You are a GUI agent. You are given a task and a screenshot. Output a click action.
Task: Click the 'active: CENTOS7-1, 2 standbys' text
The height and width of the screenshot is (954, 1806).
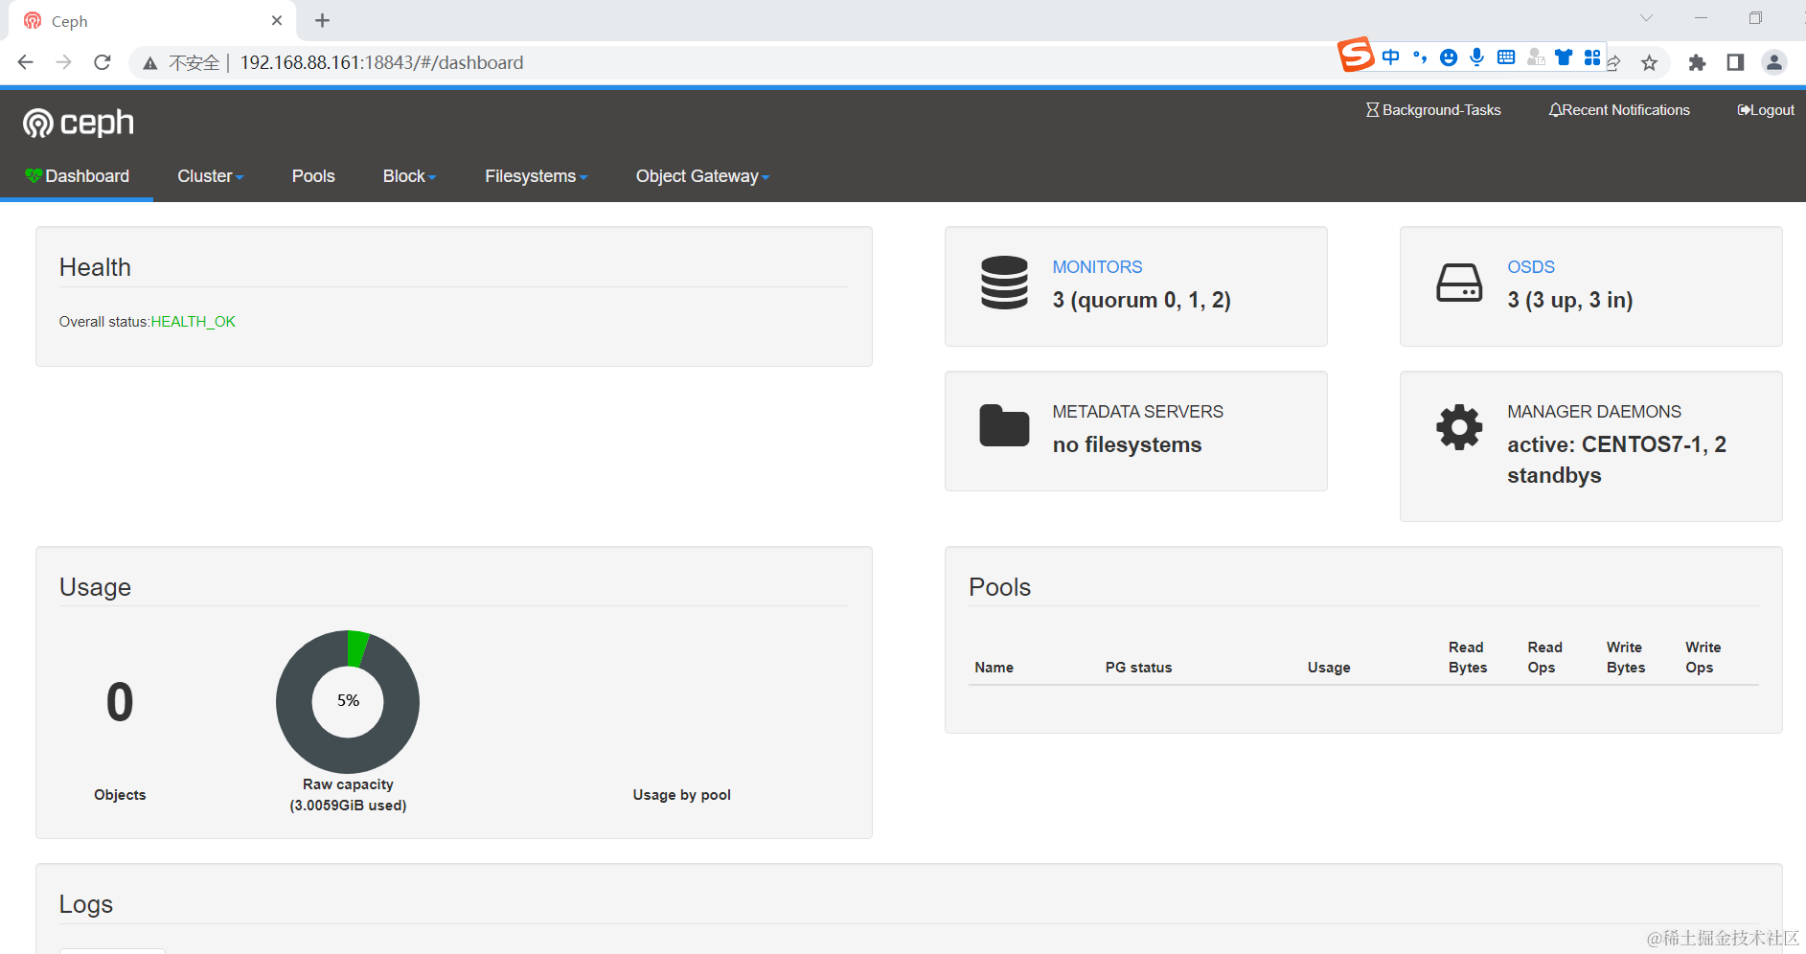1616,460
